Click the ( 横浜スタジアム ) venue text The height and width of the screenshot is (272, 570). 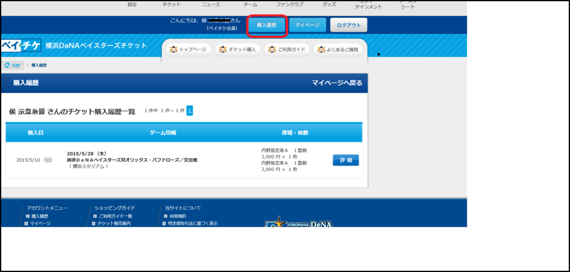pos(88,166)
